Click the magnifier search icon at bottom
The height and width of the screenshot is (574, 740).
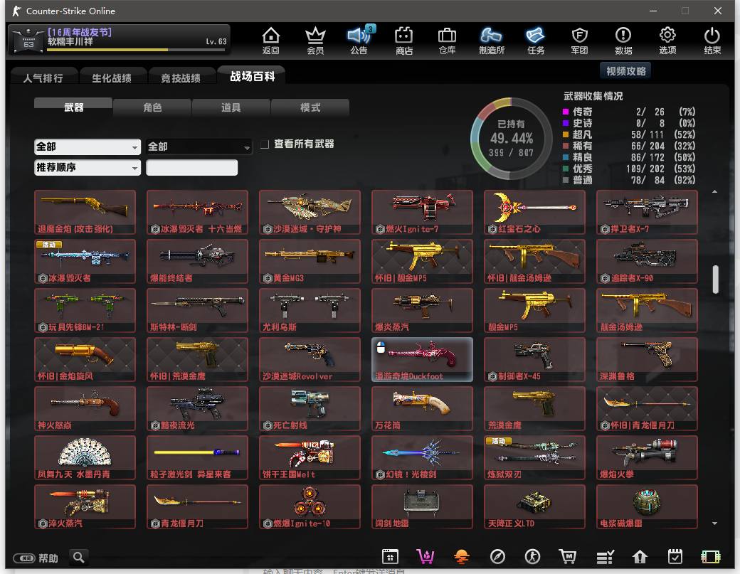coord(79,558)
